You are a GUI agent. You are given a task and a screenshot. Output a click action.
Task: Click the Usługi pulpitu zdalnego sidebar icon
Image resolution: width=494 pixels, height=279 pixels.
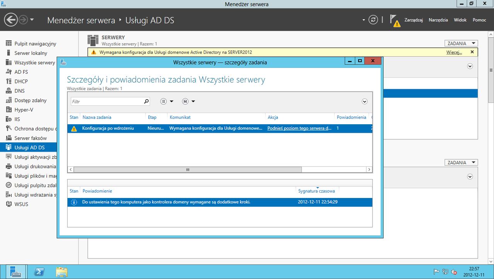pos(8,185)
